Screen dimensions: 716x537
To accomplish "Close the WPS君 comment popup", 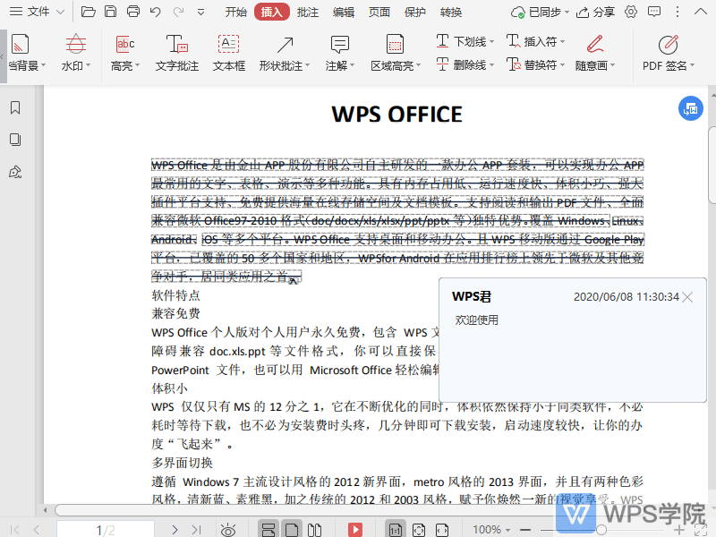I will (x=687, y=298).
